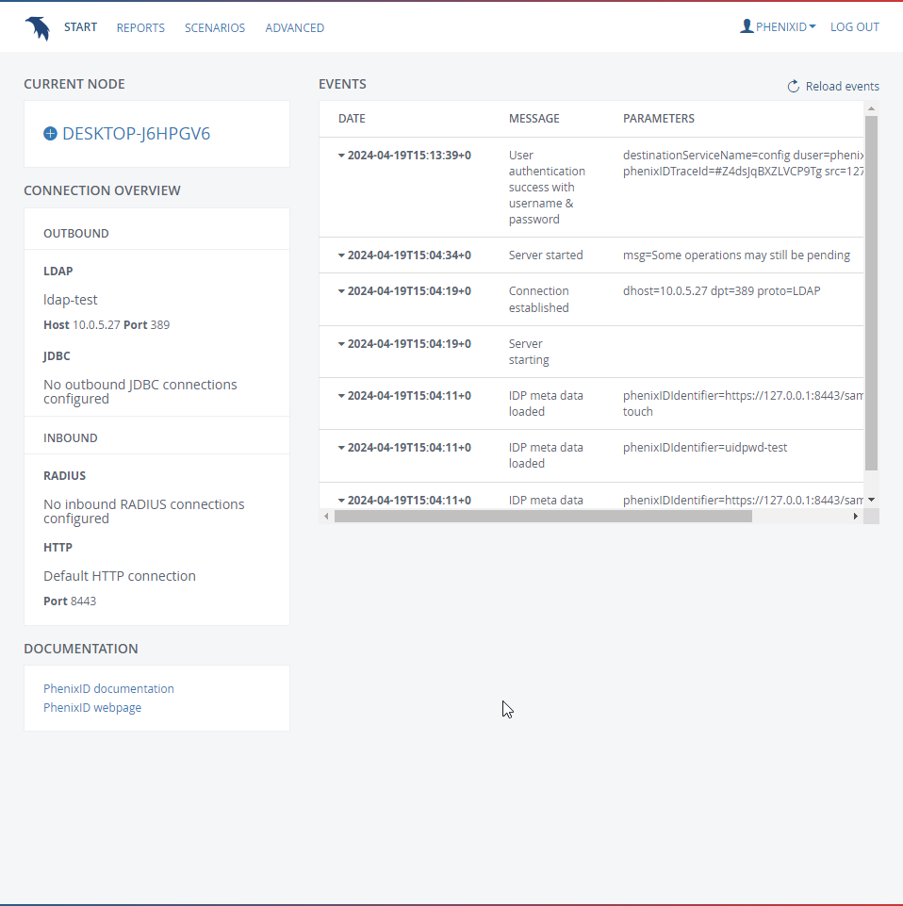Viewport: 903px width, 906px height.
Task: Click the horizontal scrollbar left arrow
Action: tap(326, 516)
